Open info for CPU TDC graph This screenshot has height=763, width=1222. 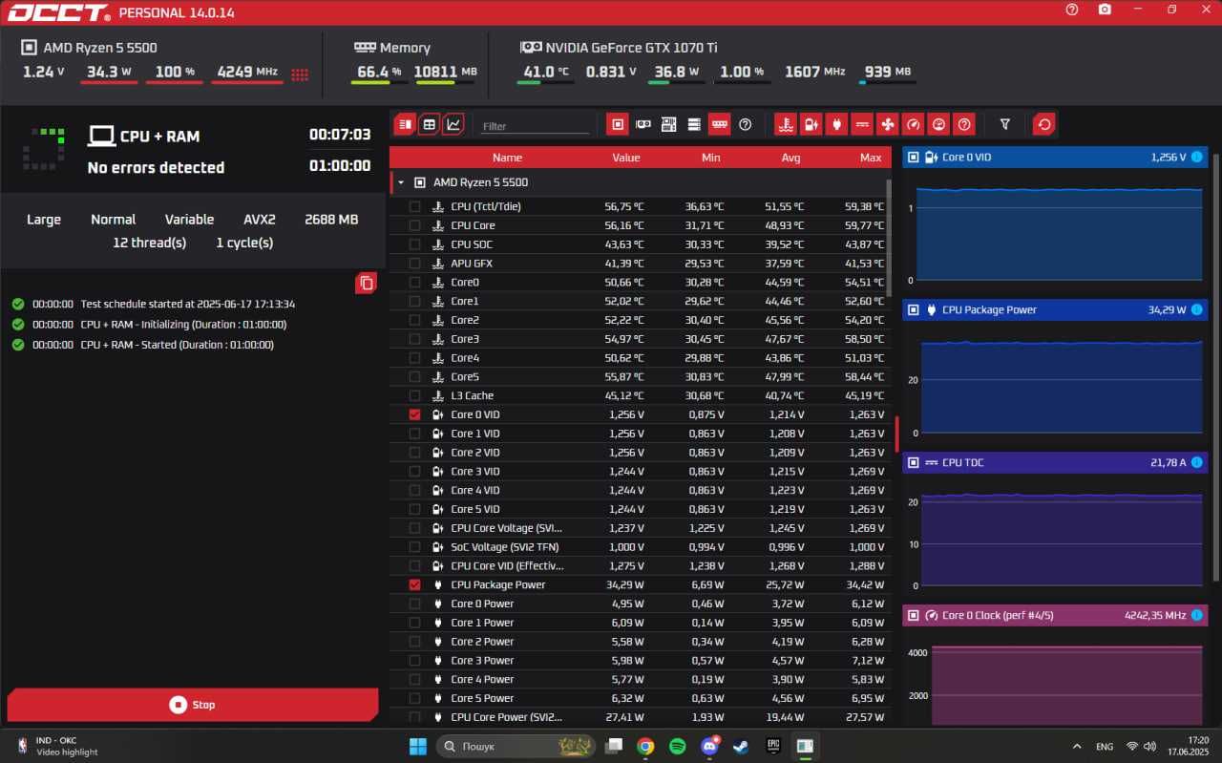(x=1197, y=462)
